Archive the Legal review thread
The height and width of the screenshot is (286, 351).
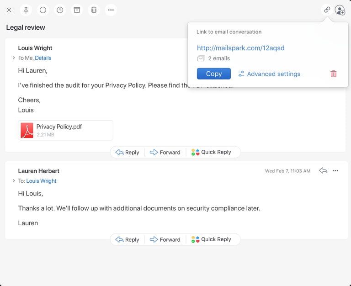77,10
